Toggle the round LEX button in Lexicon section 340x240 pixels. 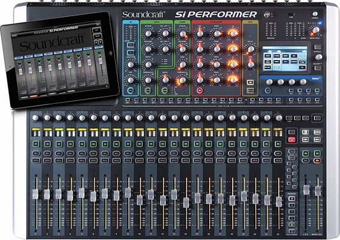268,90
